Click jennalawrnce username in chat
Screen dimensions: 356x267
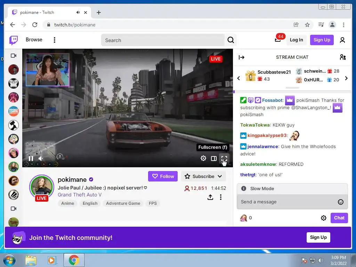tap(263, 147)
